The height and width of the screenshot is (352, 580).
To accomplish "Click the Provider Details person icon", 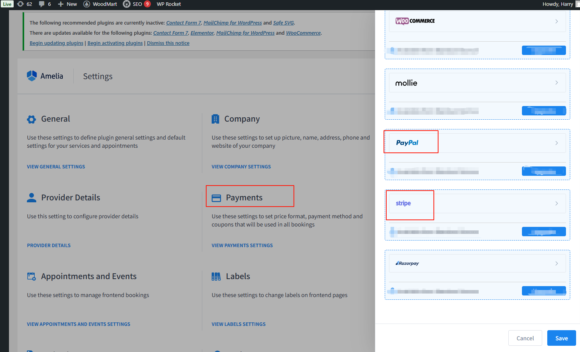I will 32,198.
